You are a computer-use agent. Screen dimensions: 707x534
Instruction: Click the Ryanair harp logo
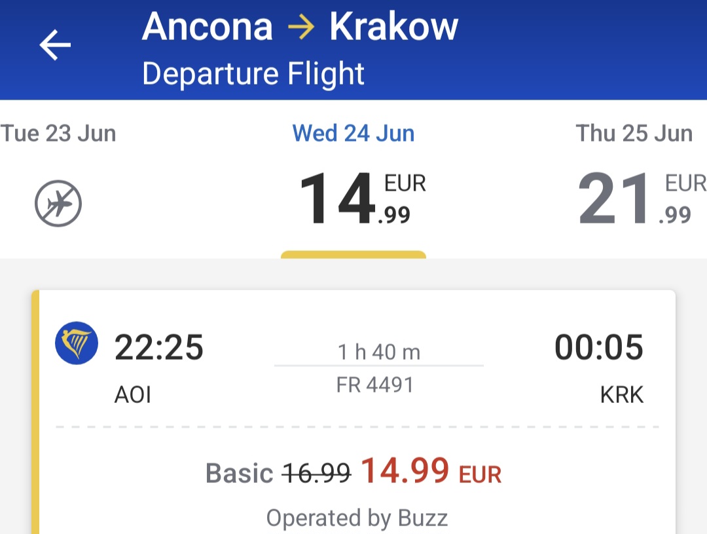tap(77, 343)
